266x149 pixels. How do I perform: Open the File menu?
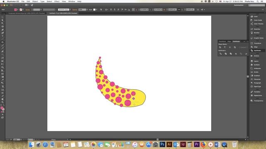click(23, 1)
